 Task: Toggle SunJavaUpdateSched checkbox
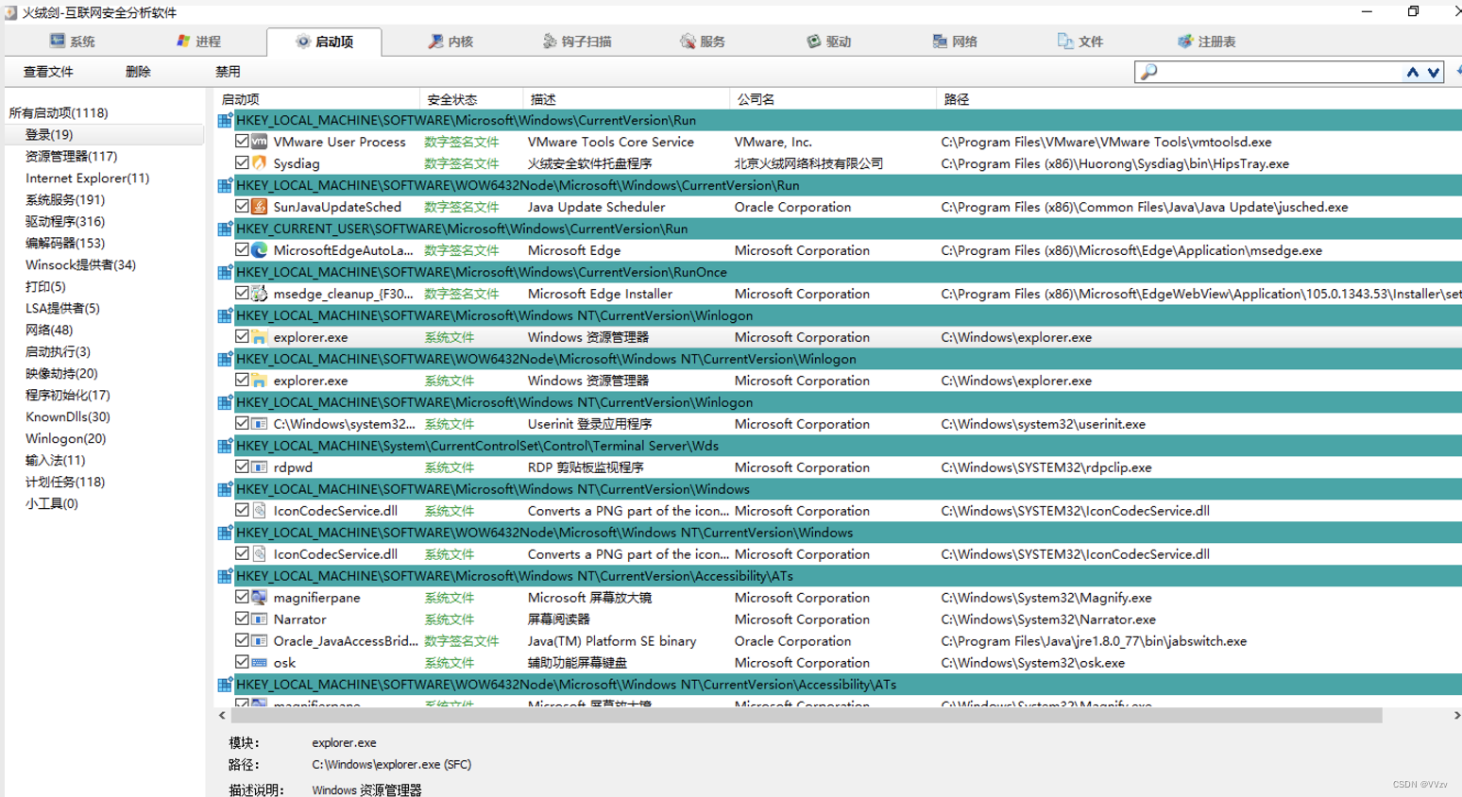tap(242, 207)
